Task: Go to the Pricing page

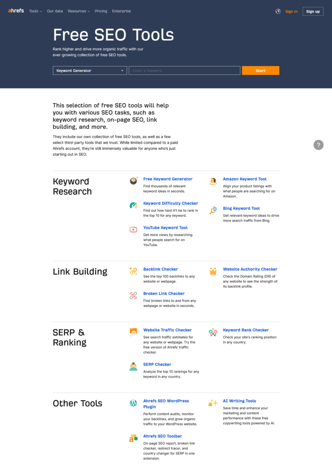Action: pos(101,11)
